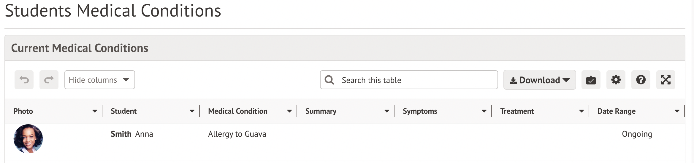Open the Smith Anna student link

[132, 134]
